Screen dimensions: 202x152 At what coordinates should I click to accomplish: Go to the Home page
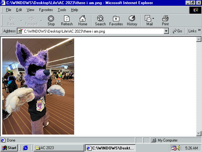pos(83,21)
